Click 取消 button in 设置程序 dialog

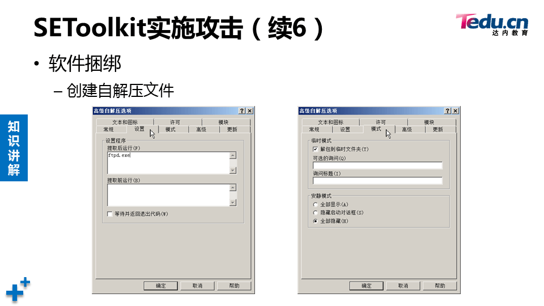point(197,286)
